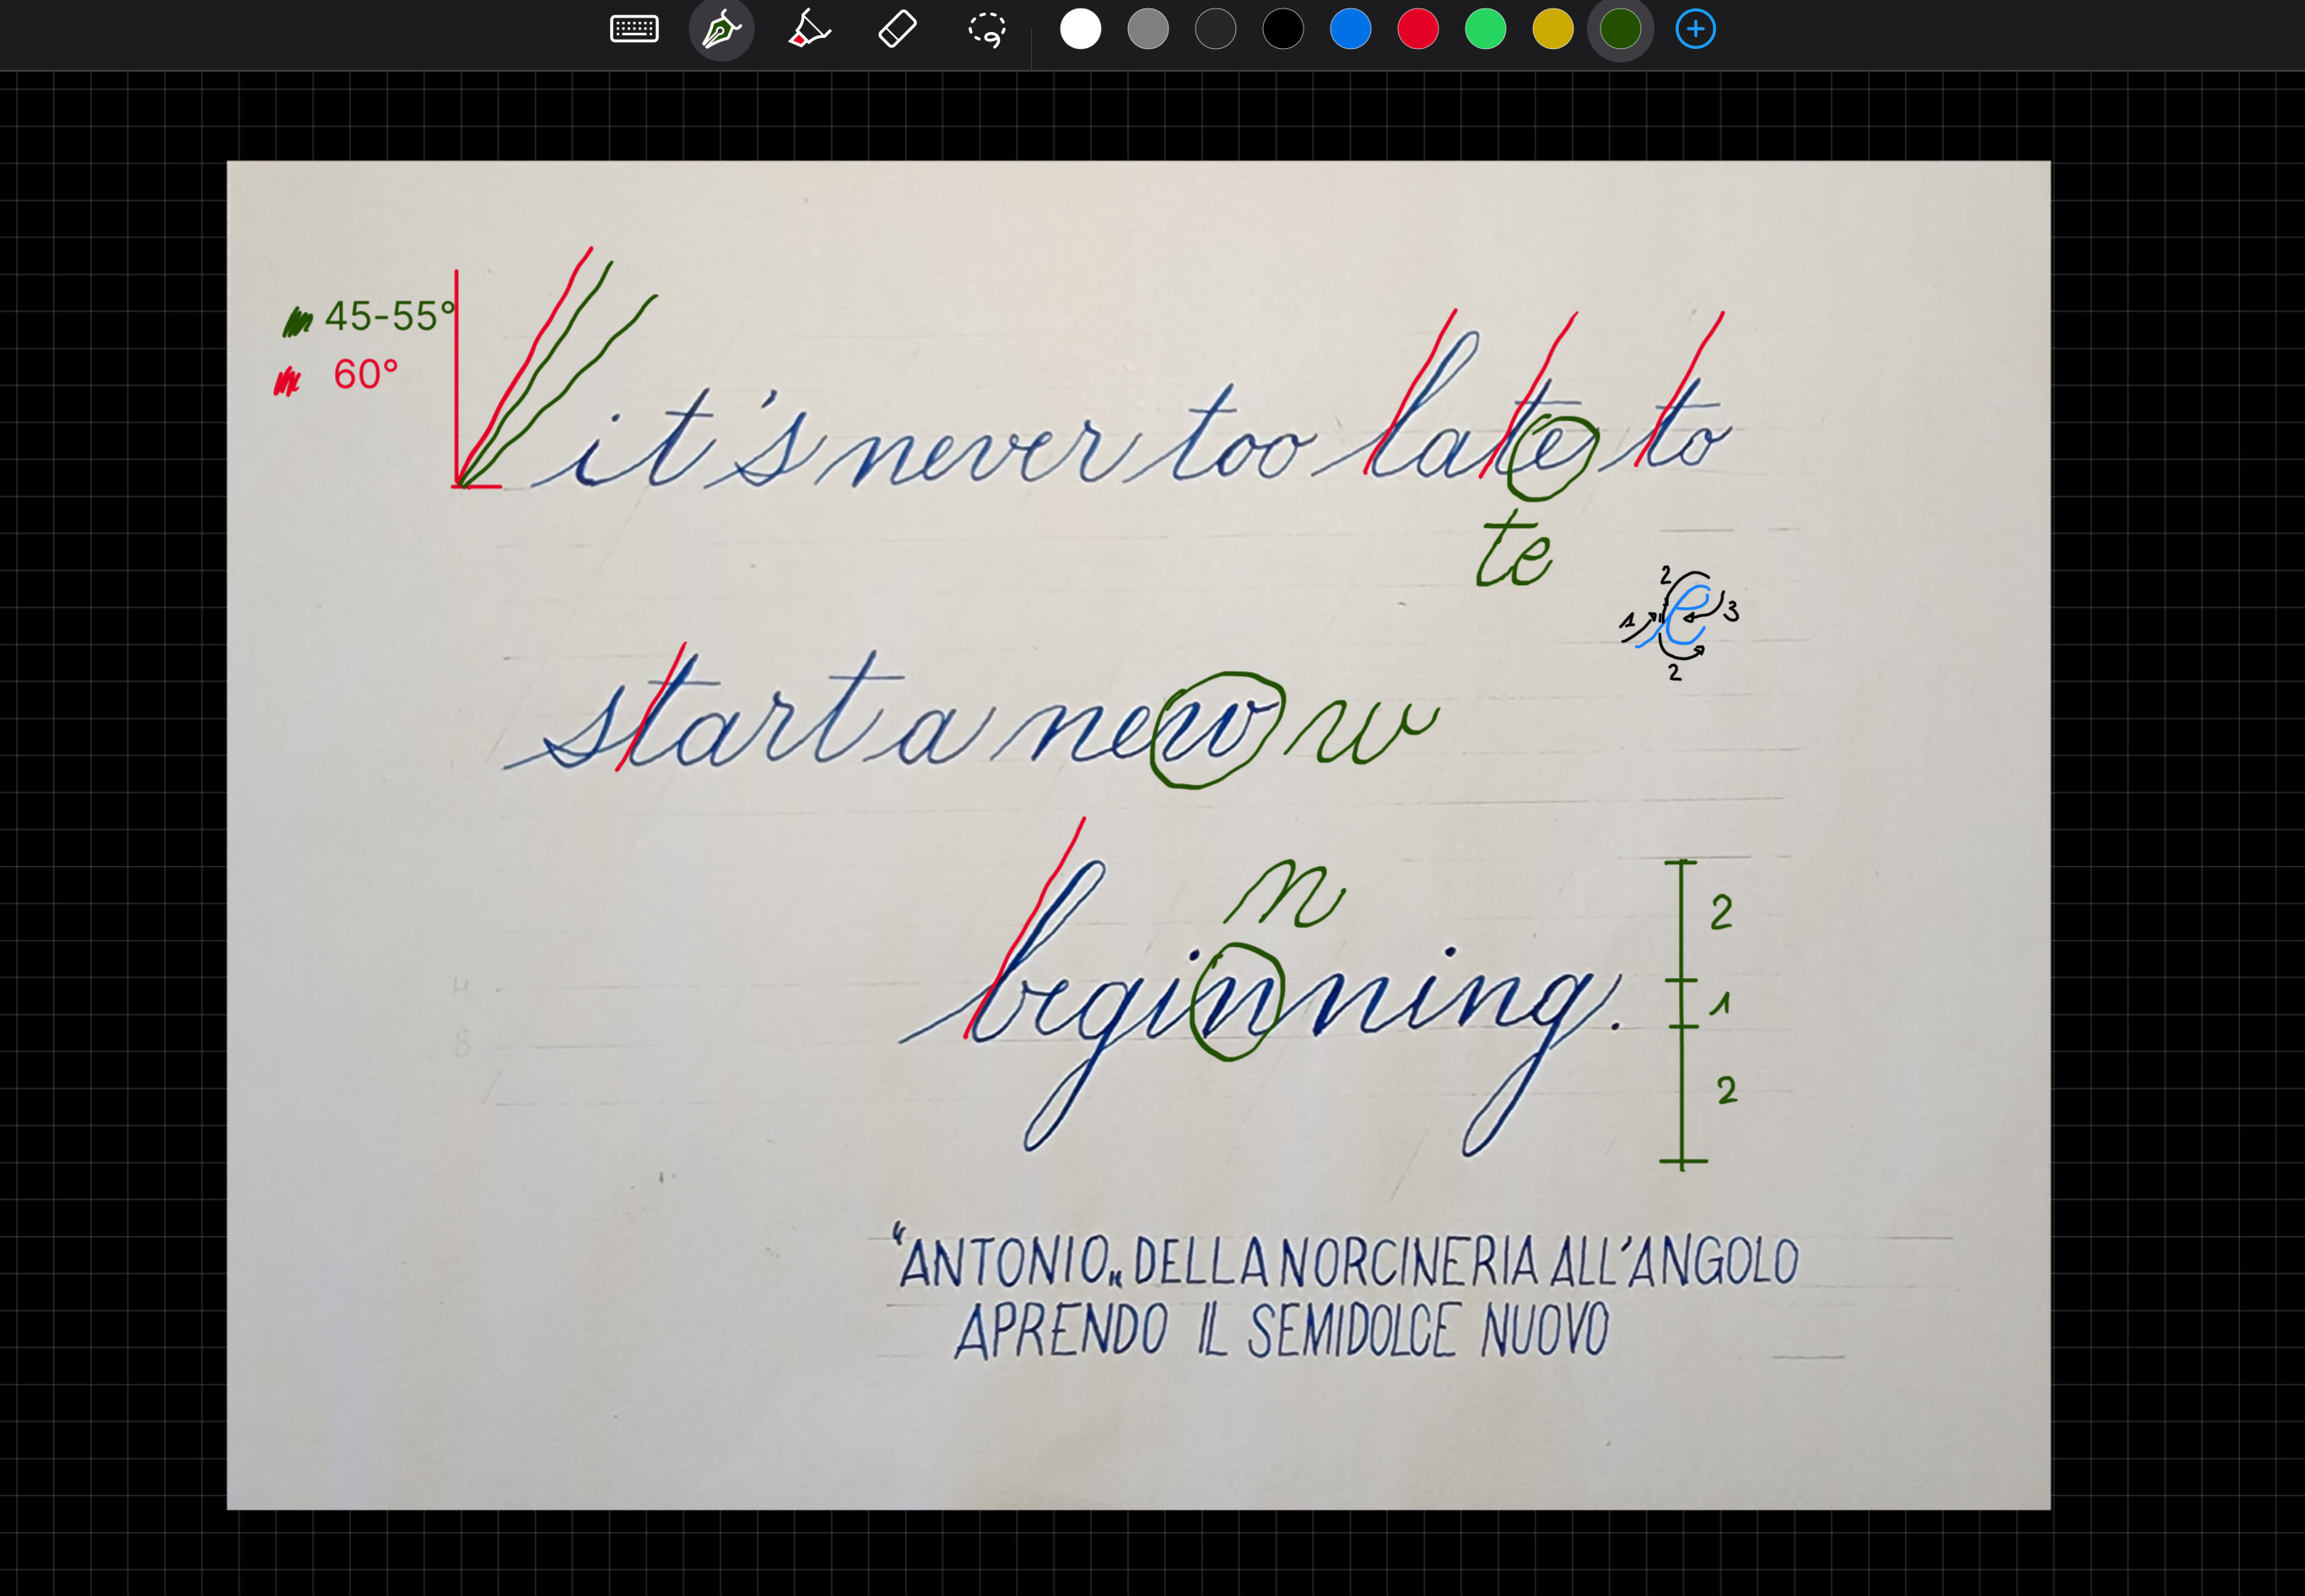
Task: Pick the white color swatch
Action: [1079, 29]
